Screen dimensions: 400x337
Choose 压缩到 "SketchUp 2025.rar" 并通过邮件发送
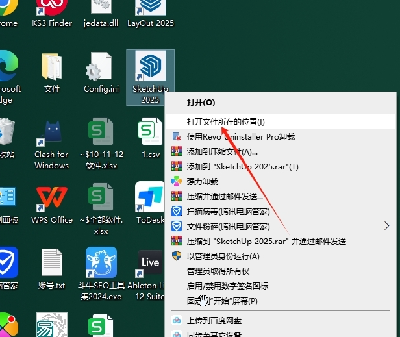coord(280,242)
